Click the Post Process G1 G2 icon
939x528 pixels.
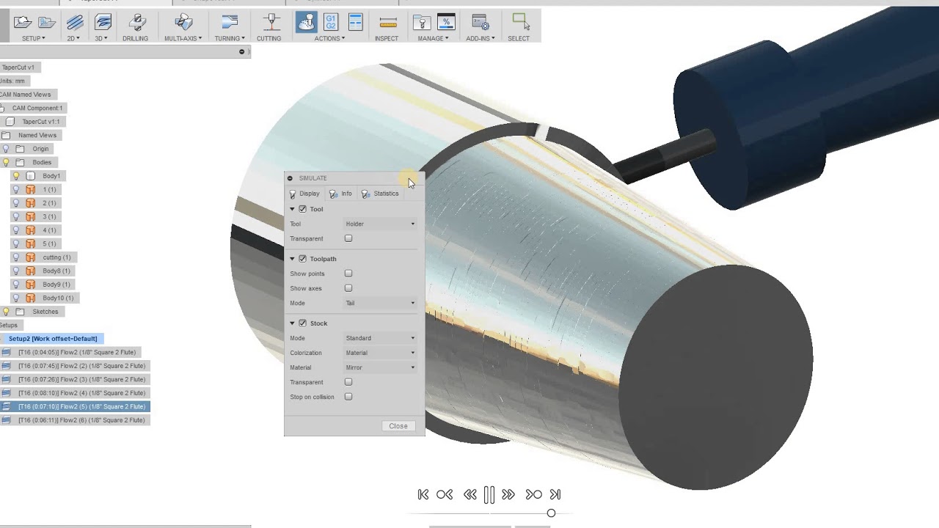pyautogui.click(x=331, y=22)
